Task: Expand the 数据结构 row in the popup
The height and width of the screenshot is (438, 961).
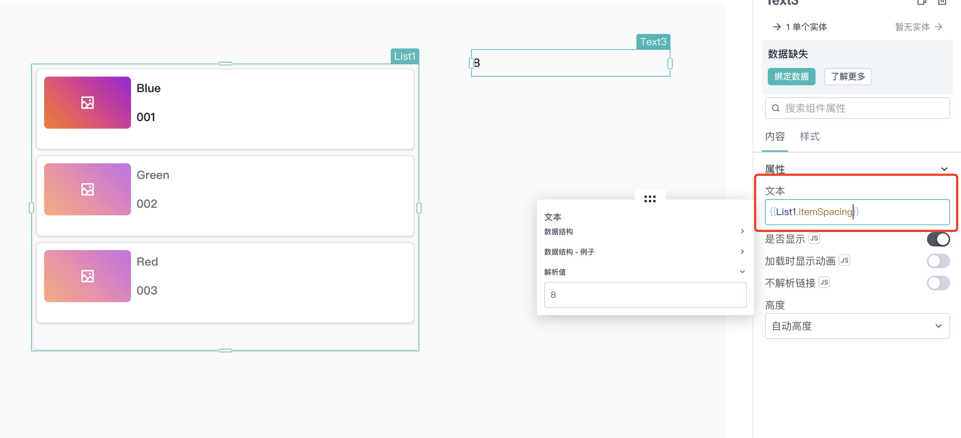Action: pos(645,232)
